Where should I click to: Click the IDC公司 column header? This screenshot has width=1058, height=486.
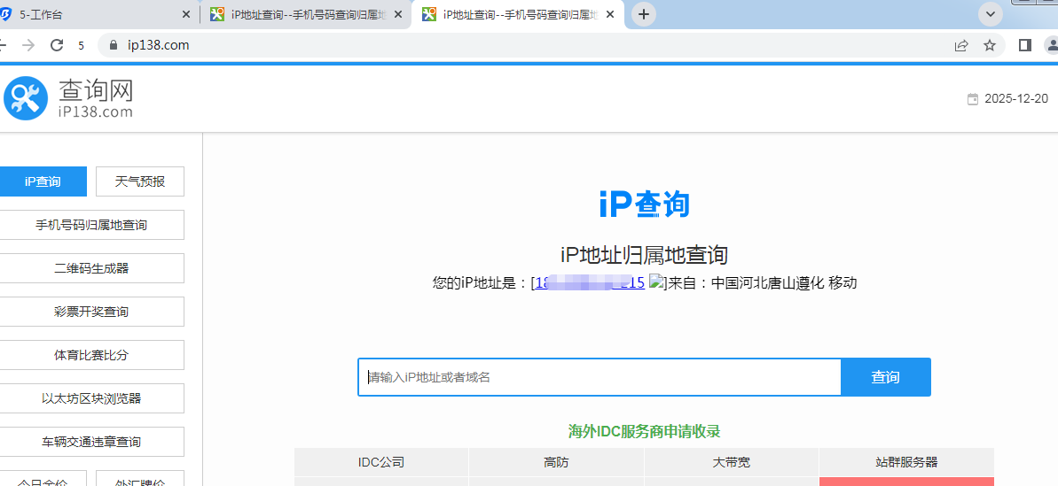[381, 462]
